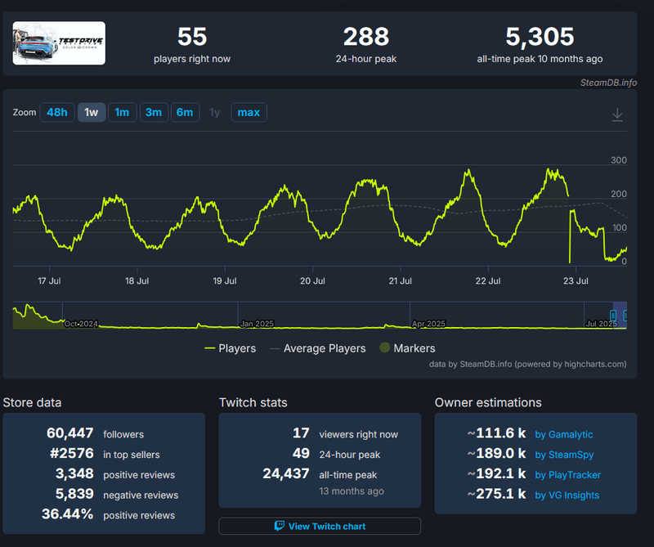
Task: Select the 6m zoom option
Action: click(185, 112)
